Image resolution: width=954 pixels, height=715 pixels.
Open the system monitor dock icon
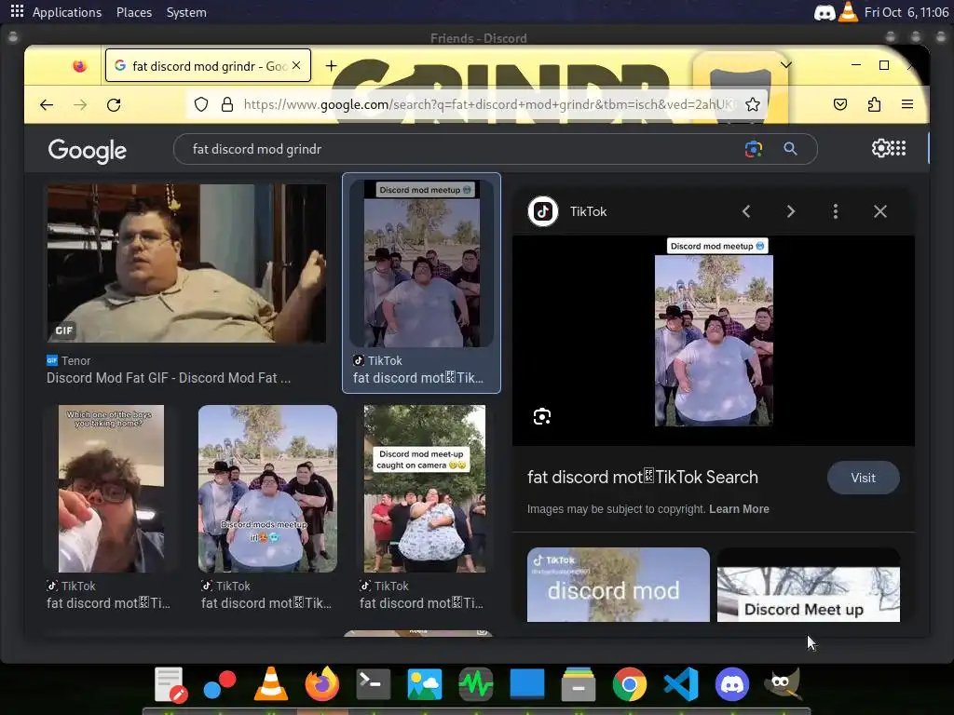(x=476, y=684)
